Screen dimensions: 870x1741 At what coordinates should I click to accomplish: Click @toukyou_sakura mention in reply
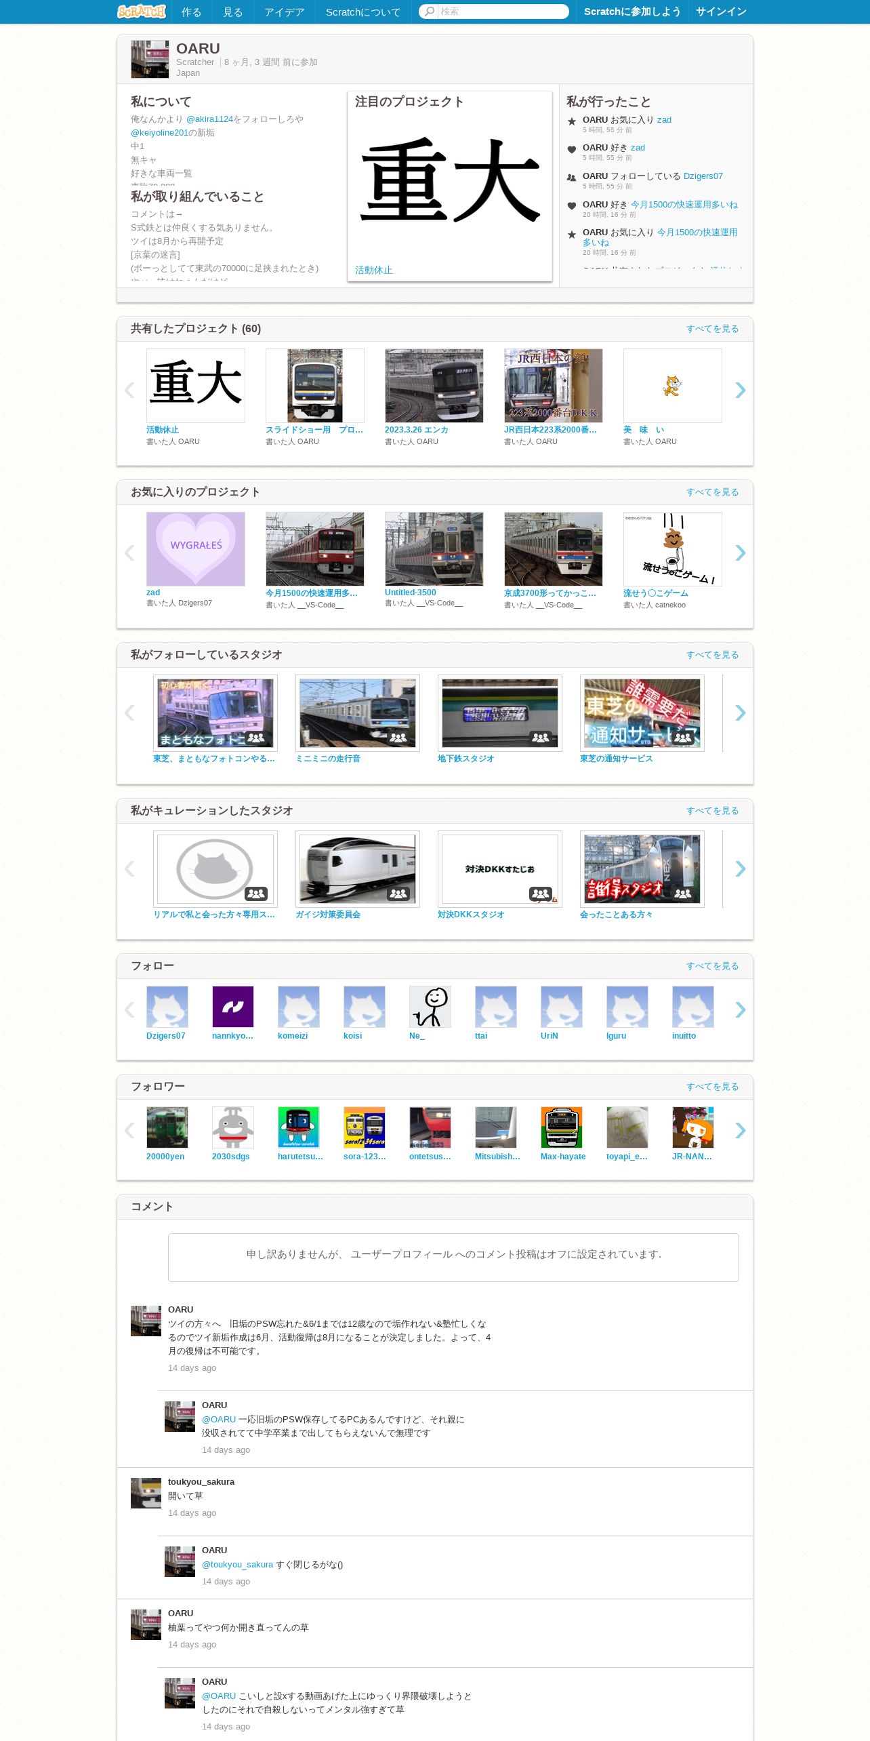(237, 1565)
